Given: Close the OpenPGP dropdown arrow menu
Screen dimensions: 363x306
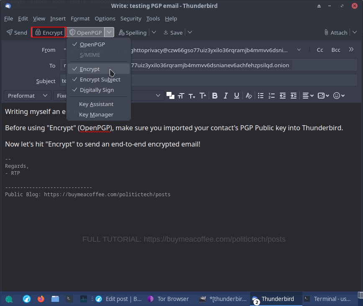Looking at the screenshot, I should 109,33.
